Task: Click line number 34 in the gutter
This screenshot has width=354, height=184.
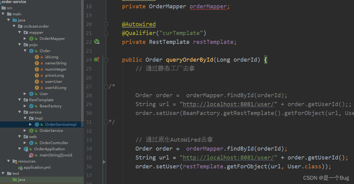Action: pyautogui.click(x=89, y=149)
